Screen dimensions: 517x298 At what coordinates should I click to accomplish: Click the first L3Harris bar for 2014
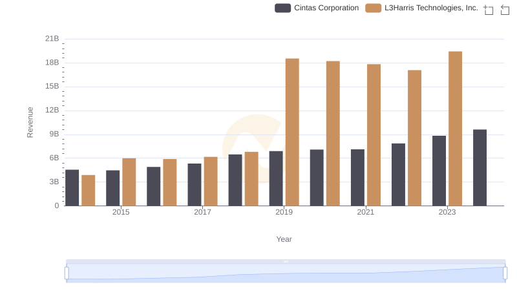coord(89,190)
